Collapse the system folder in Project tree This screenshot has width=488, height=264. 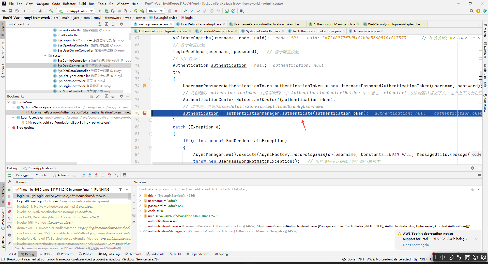pos(45,55)
